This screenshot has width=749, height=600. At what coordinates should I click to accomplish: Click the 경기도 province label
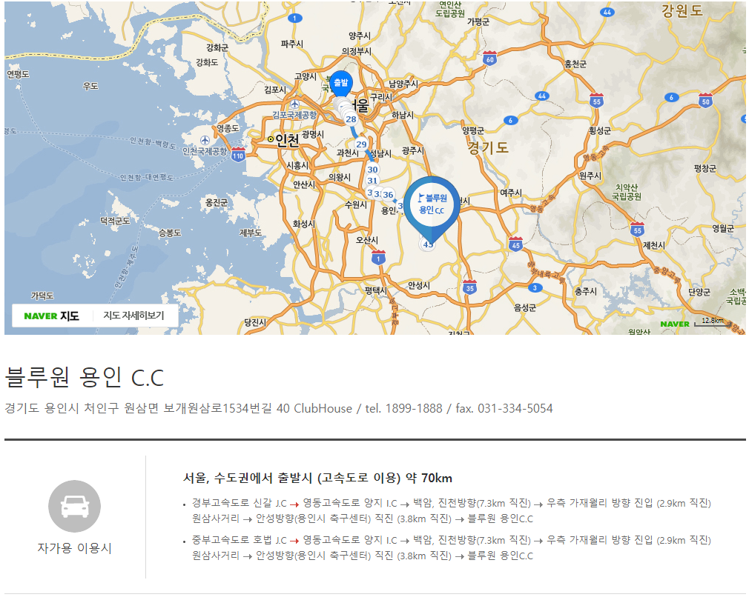pyautogui.click(x=488, y=147)
